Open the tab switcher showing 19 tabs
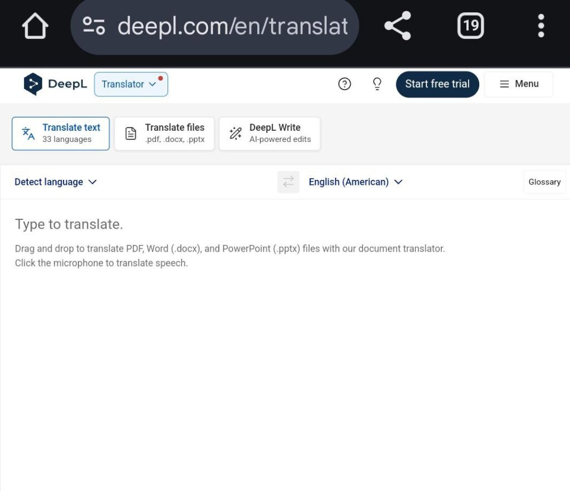 pyautogui.click(x=470, y=26)
